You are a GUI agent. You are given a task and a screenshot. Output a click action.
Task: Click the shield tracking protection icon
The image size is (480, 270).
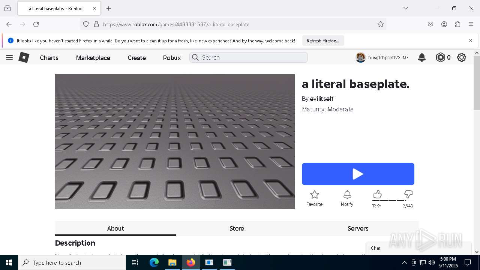pyautogui.click(x=86, y=24)
